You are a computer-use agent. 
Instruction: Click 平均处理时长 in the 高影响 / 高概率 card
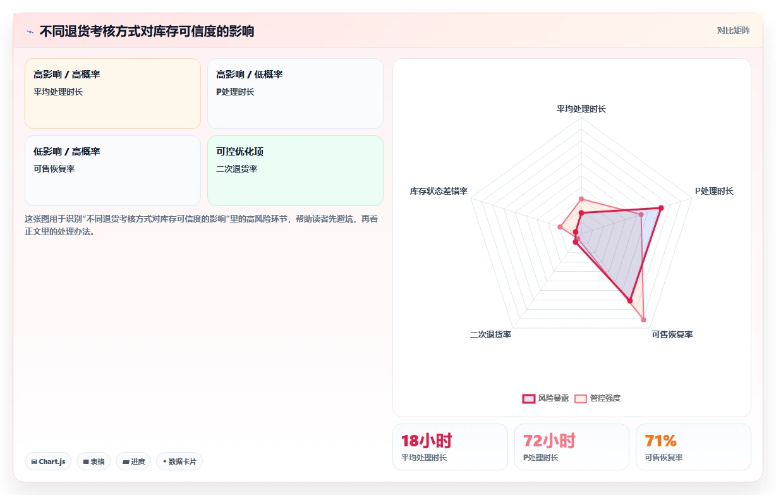58,92
